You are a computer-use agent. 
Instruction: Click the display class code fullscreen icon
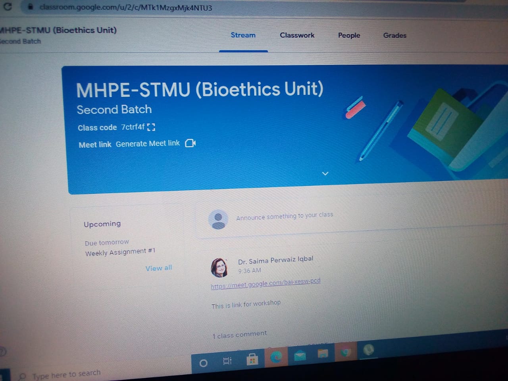tap(151, 127)
